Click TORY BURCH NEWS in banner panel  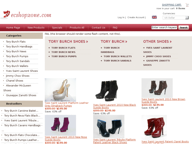63,52
